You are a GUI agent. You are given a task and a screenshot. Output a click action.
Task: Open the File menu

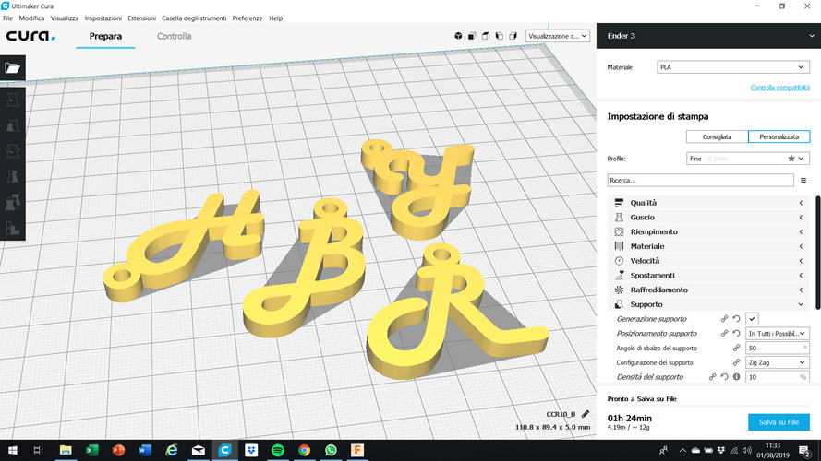8,18
